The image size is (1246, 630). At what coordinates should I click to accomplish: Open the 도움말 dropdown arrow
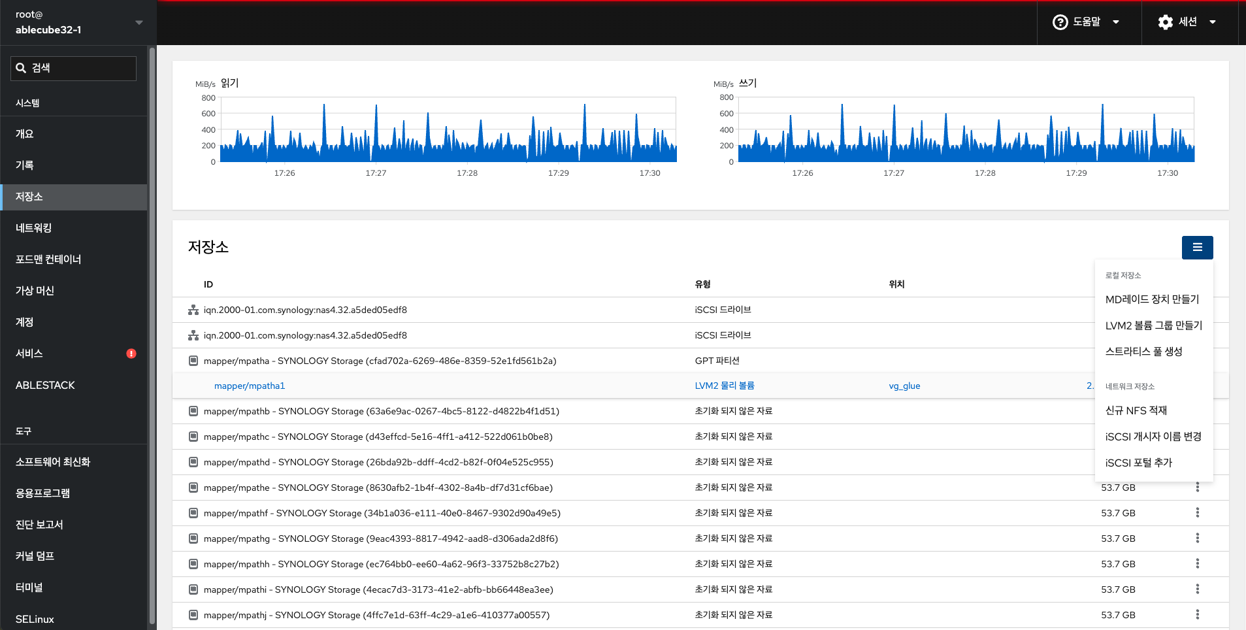tap(1116, 22)
